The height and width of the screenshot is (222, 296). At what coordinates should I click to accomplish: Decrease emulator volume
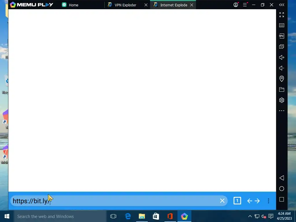tap(282, 68)
